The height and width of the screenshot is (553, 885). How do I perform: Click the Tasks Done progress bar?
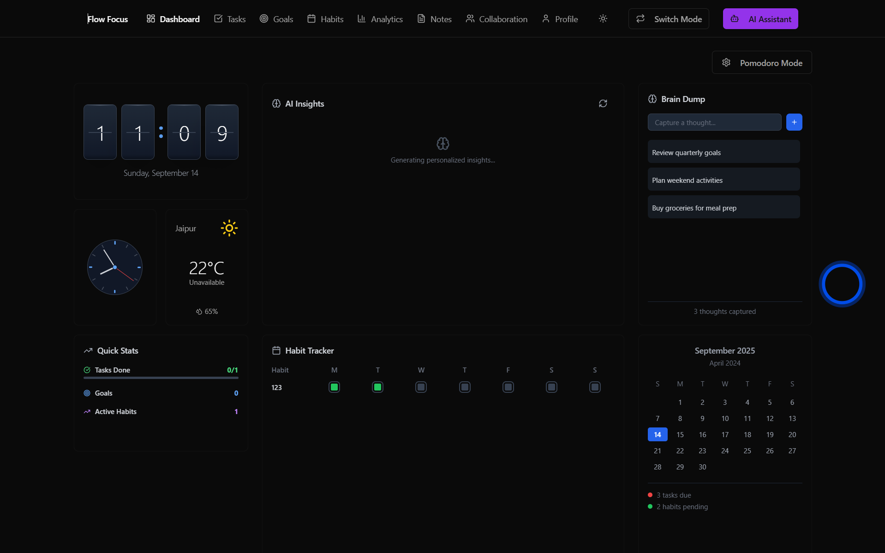(161, 378)
